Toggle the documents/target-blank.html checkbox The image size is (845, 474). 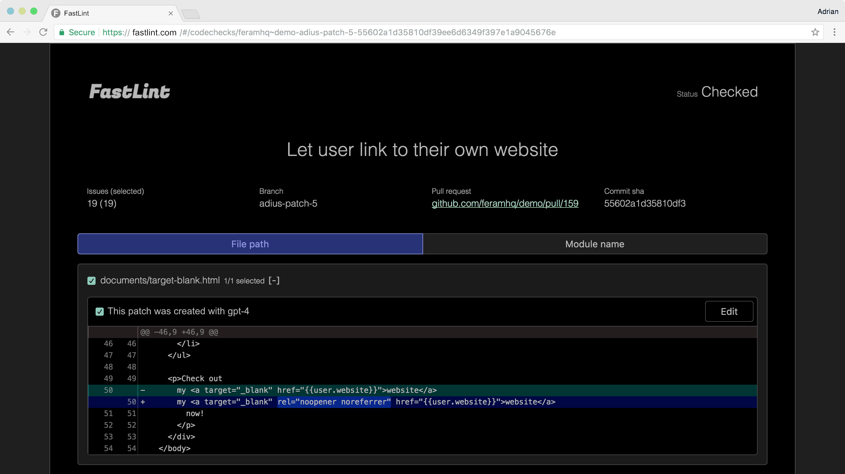point(91,281)
